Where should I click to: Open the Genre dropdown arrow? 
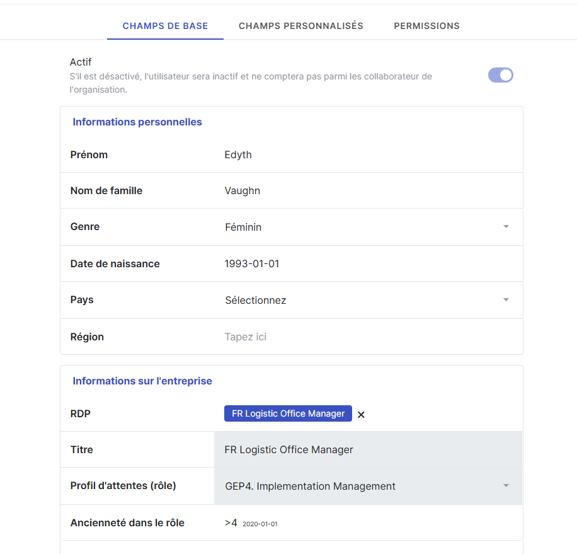pos(506,227)
